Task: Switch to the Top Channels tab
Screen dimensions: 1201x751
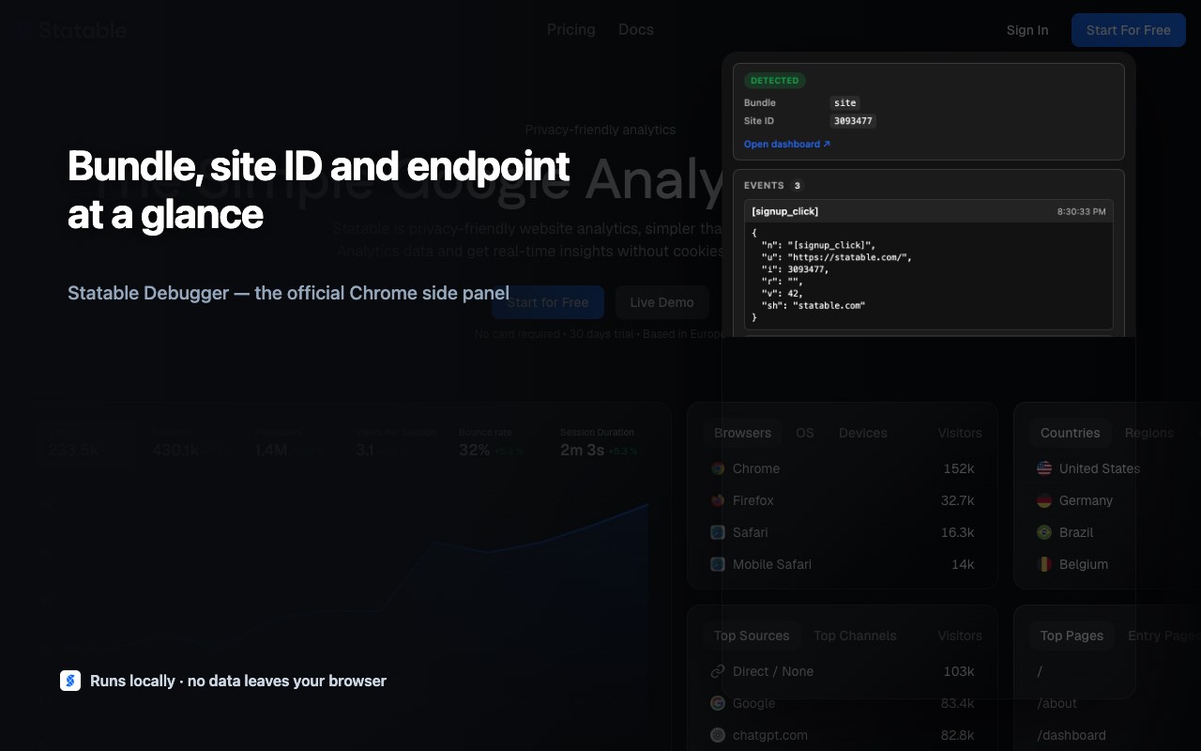Action: click(x=855, y=636)
